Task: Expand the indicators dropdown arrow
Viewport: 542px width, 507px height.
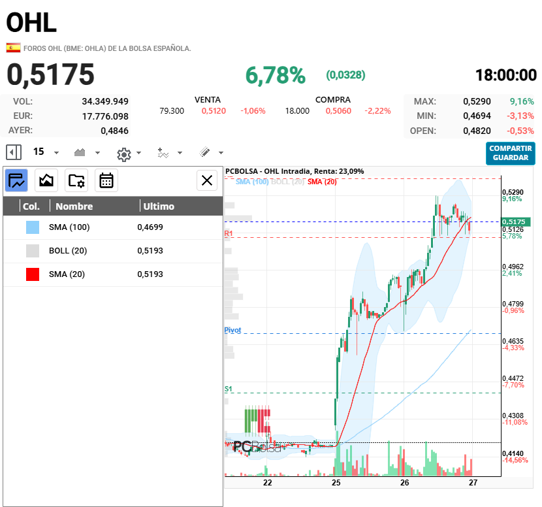Action: [x=180, y=152]
